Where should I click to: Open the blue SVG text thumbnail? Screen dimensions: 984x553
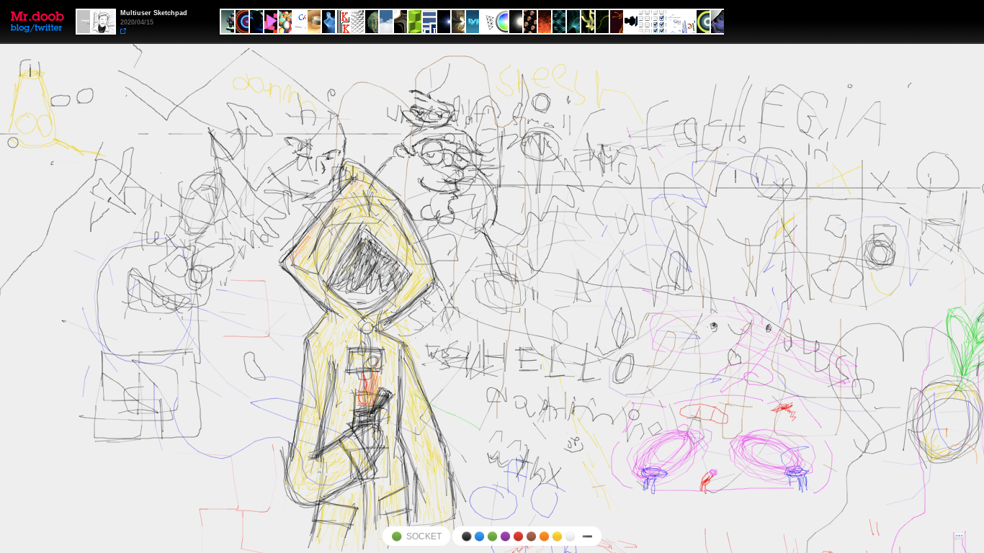[x=473, y=22]
